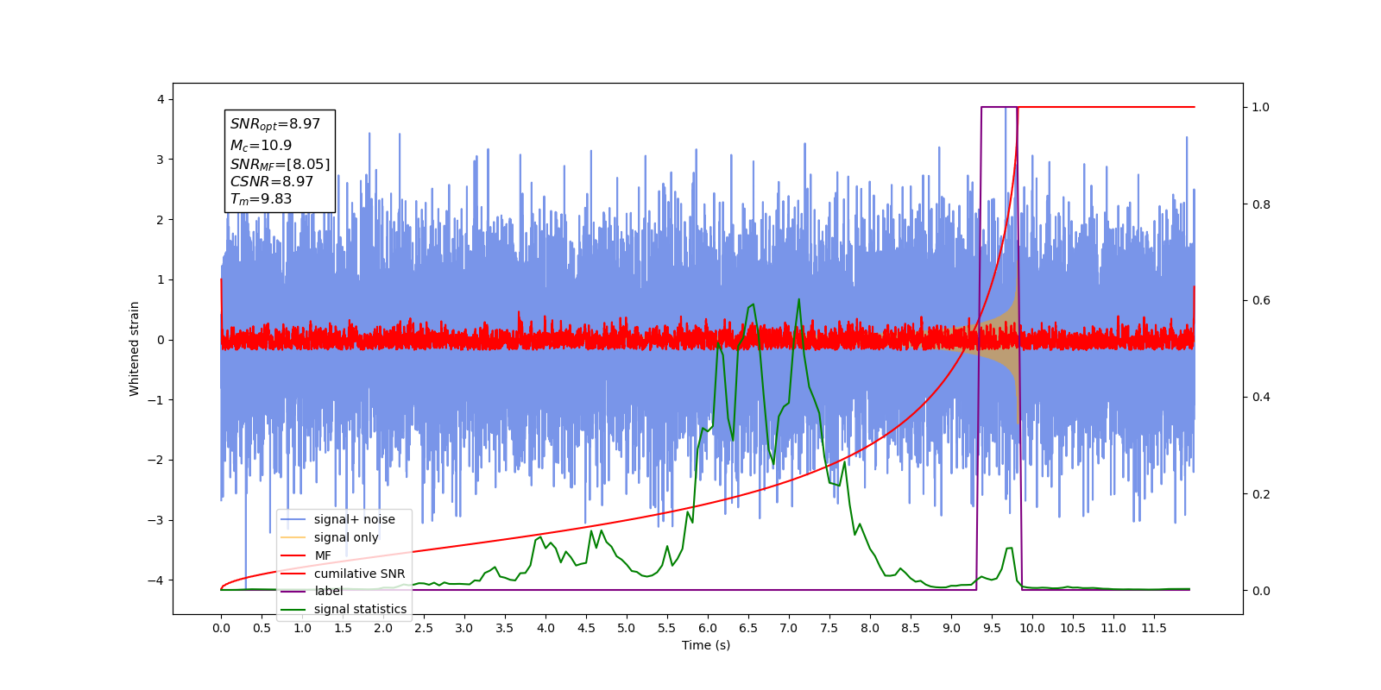Click the 'Time (s)' x-axis label
The height and width of the screenshot is (690, 1381).
706,645
